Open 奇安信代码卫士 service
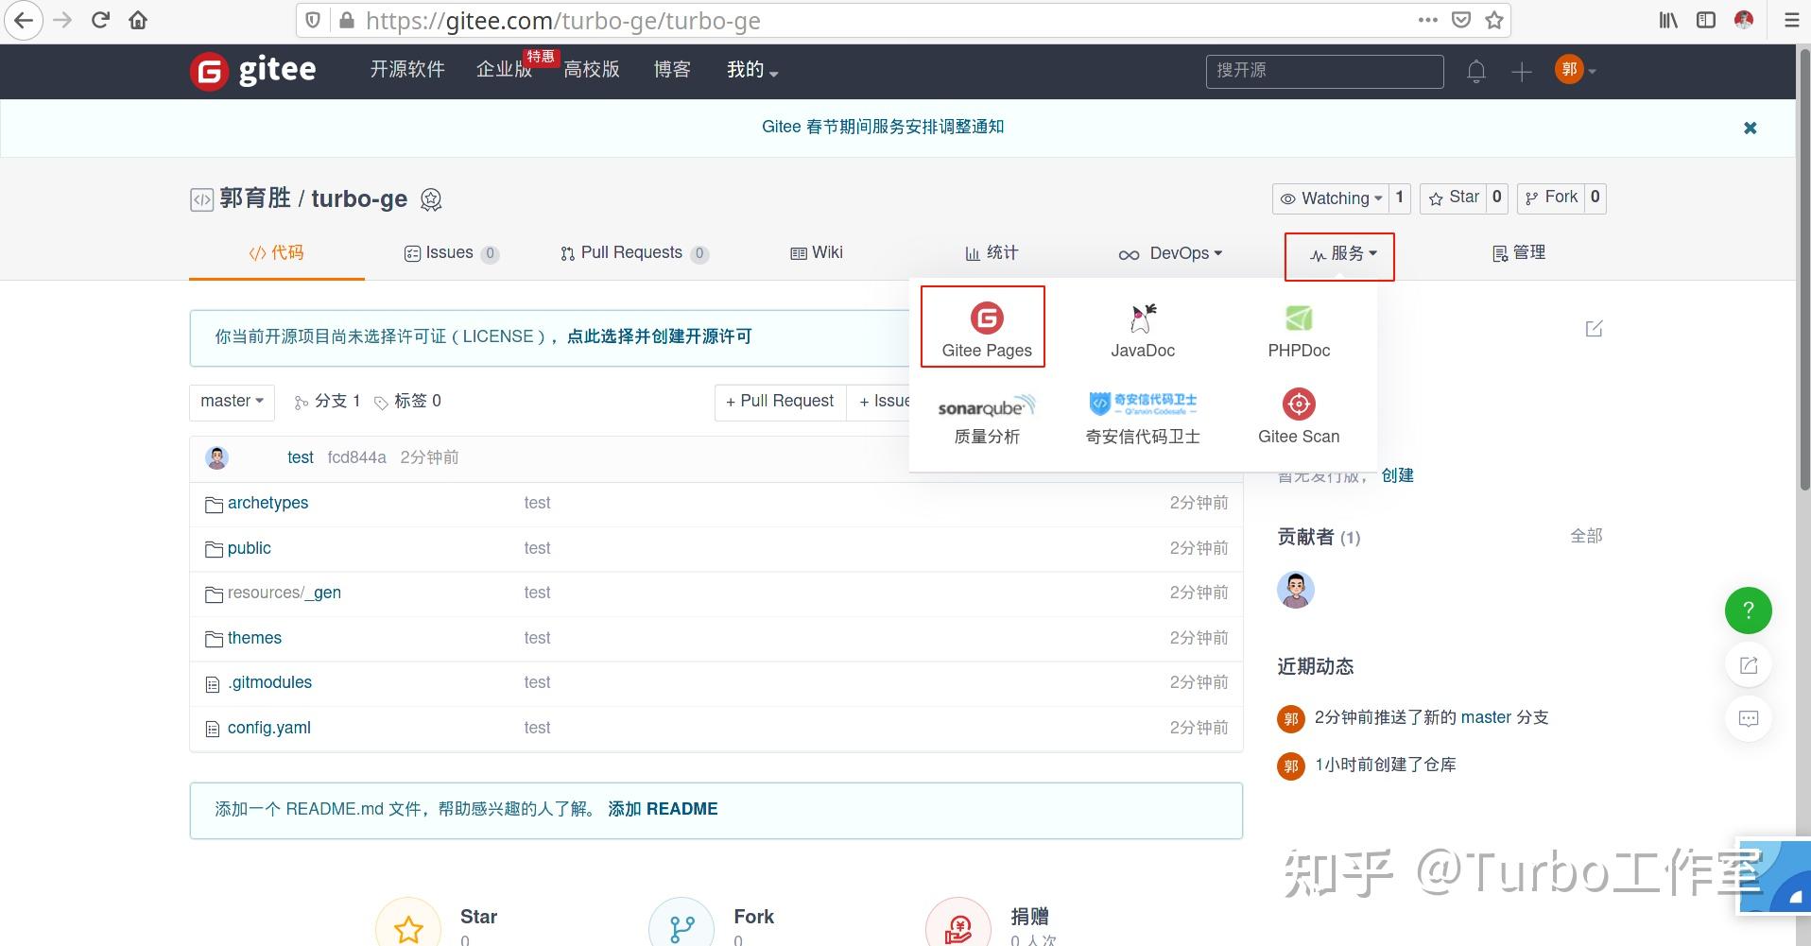 [x=1143, y=420]
